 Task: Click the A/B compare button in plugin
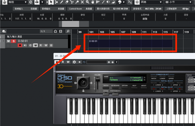74,62
